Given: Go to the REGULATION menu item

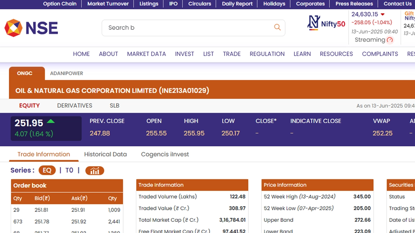Looking at the screenshot, I should [267, 54].
